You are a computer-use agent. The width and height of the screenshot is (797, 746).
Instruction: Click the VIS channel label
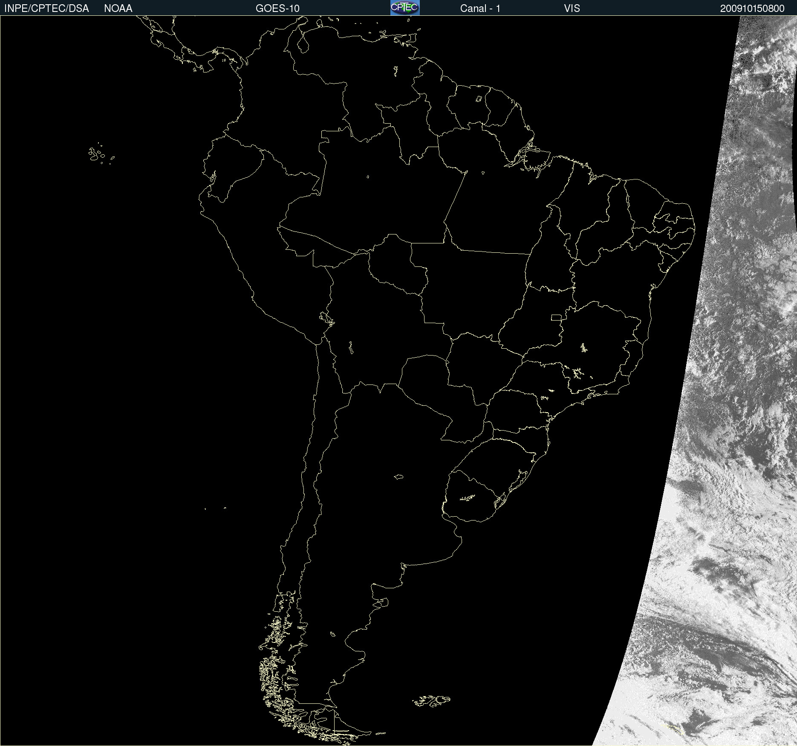[572, 9]
